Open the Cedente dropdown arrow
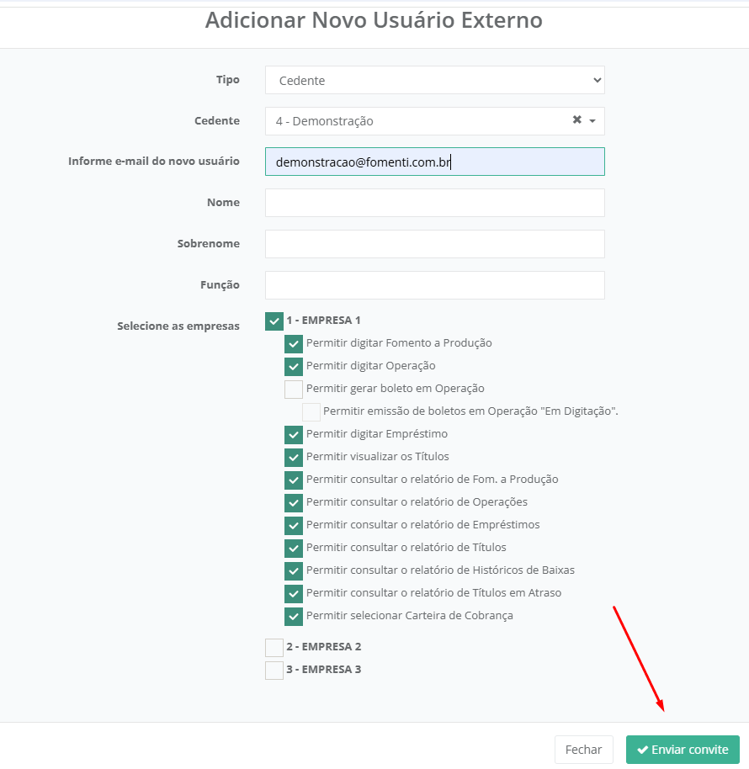749x769 pixels. (x=592, y=121)
